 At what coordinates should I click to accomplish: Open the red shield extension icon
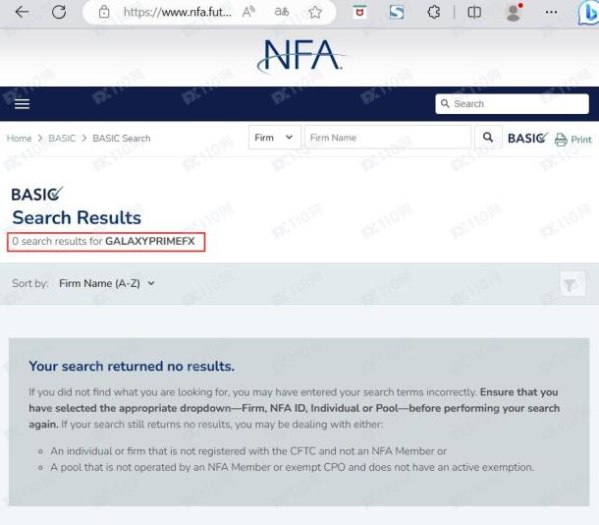359,12
